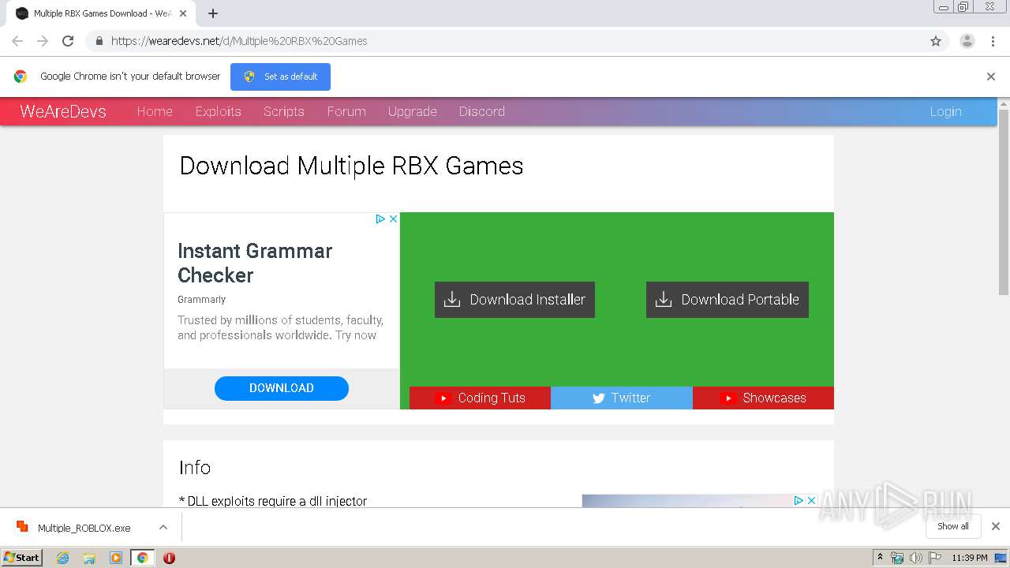Screen dimensions: 1010x568
Task: Set Chrome as default browser
Action: (x=280, y=77)
